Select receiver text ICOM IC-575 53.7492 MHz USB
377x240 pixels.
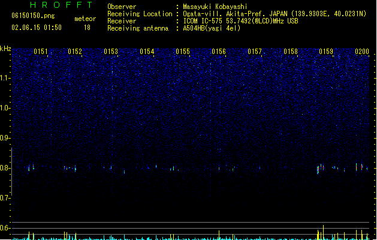240,21
